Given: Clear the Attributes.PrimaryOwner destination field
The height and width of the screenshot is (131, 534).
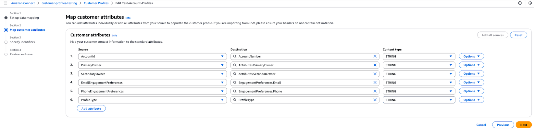Looking at the screenshot, I should pos(375,65).
